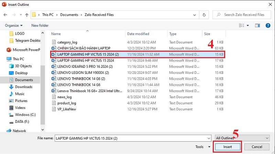Open Windows (C:) drive
The width and height of the screenshot is (275, 154).
point(25,115)
